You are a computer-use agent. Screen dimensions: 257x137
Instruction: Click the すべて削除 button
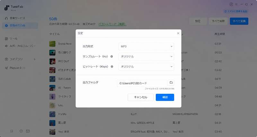tap(218, 21)
